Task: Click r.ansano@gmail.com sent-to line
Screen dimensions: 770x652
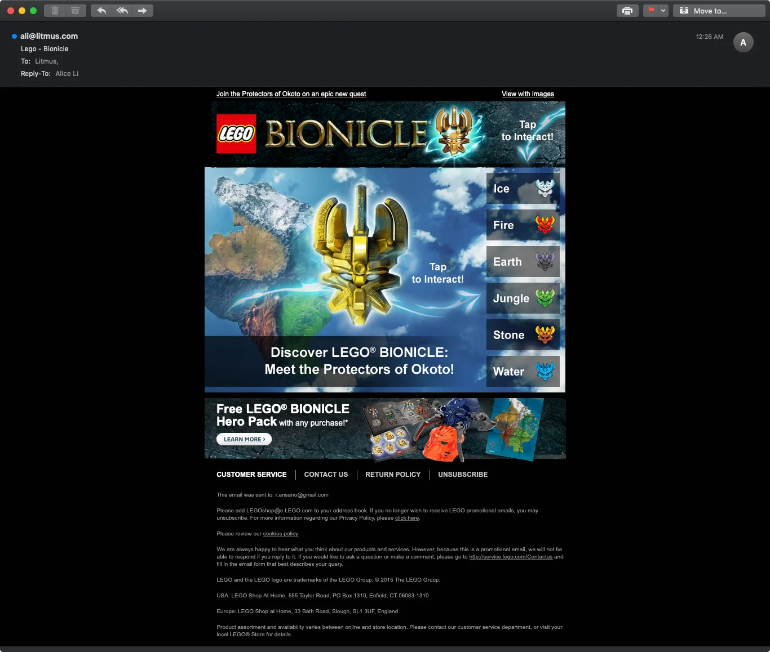Action: click(272, 495)
